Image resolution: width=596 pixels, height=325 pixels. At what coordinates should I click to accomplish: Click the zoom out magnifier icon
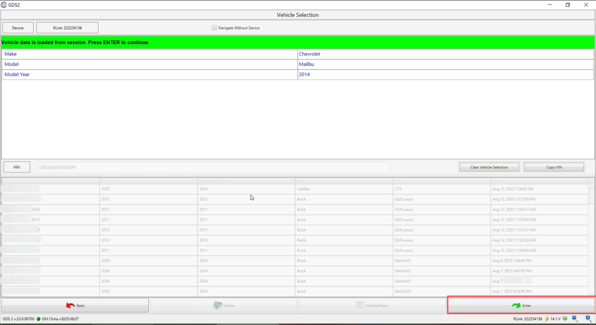tap(575, 319)
